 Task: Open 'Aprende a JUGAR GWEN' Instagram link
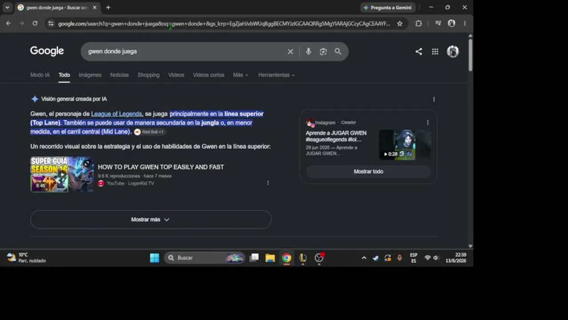(x=336, y=136)
